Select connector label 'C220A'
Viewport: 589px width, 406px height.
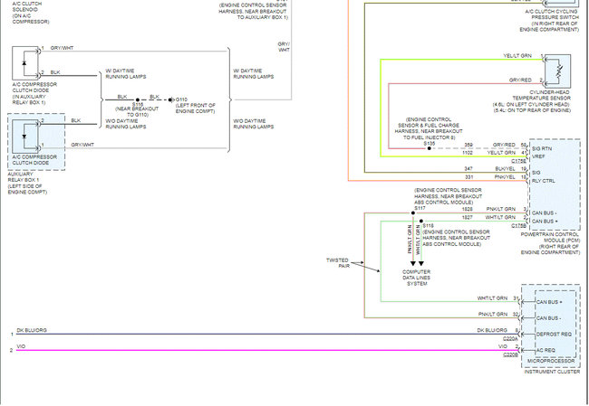[511, 339]
